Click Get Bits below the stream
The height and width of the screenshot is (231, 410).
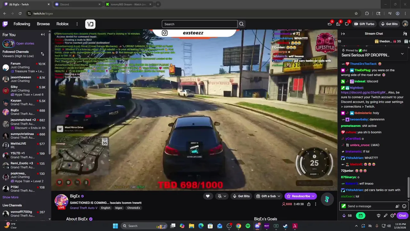click(x=241, y=196)
